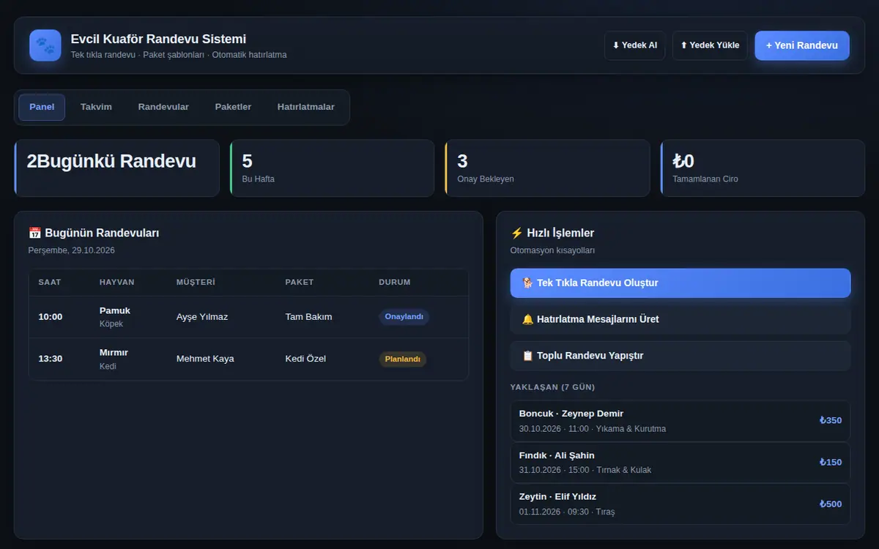Select the Zeytin · Elif Yıldız upcoming item
Image resolution: width=879 pixels, height=549 pixels.
(x=680, y=504)
